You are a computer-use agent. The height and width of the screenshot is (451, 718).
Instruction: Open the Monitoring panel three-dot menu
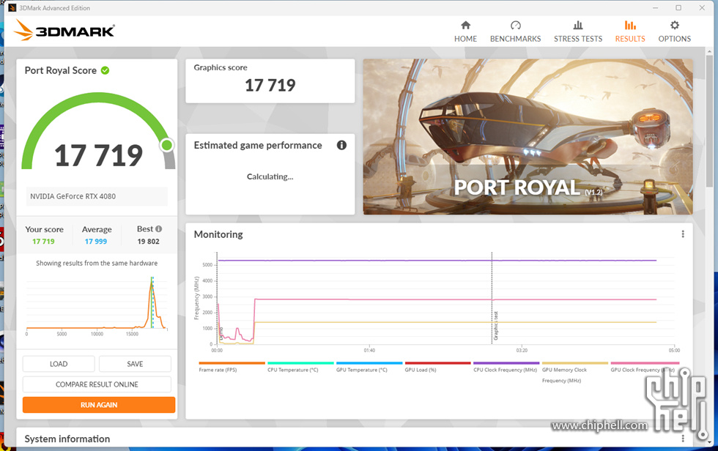pyautogui.click(x=683, y=234)
